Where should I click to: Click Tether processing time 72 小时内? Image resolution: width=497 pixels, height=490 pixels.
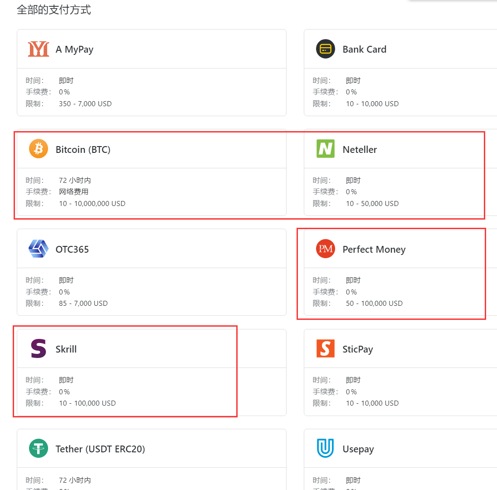pyautogui.click(x=75, y=480)
